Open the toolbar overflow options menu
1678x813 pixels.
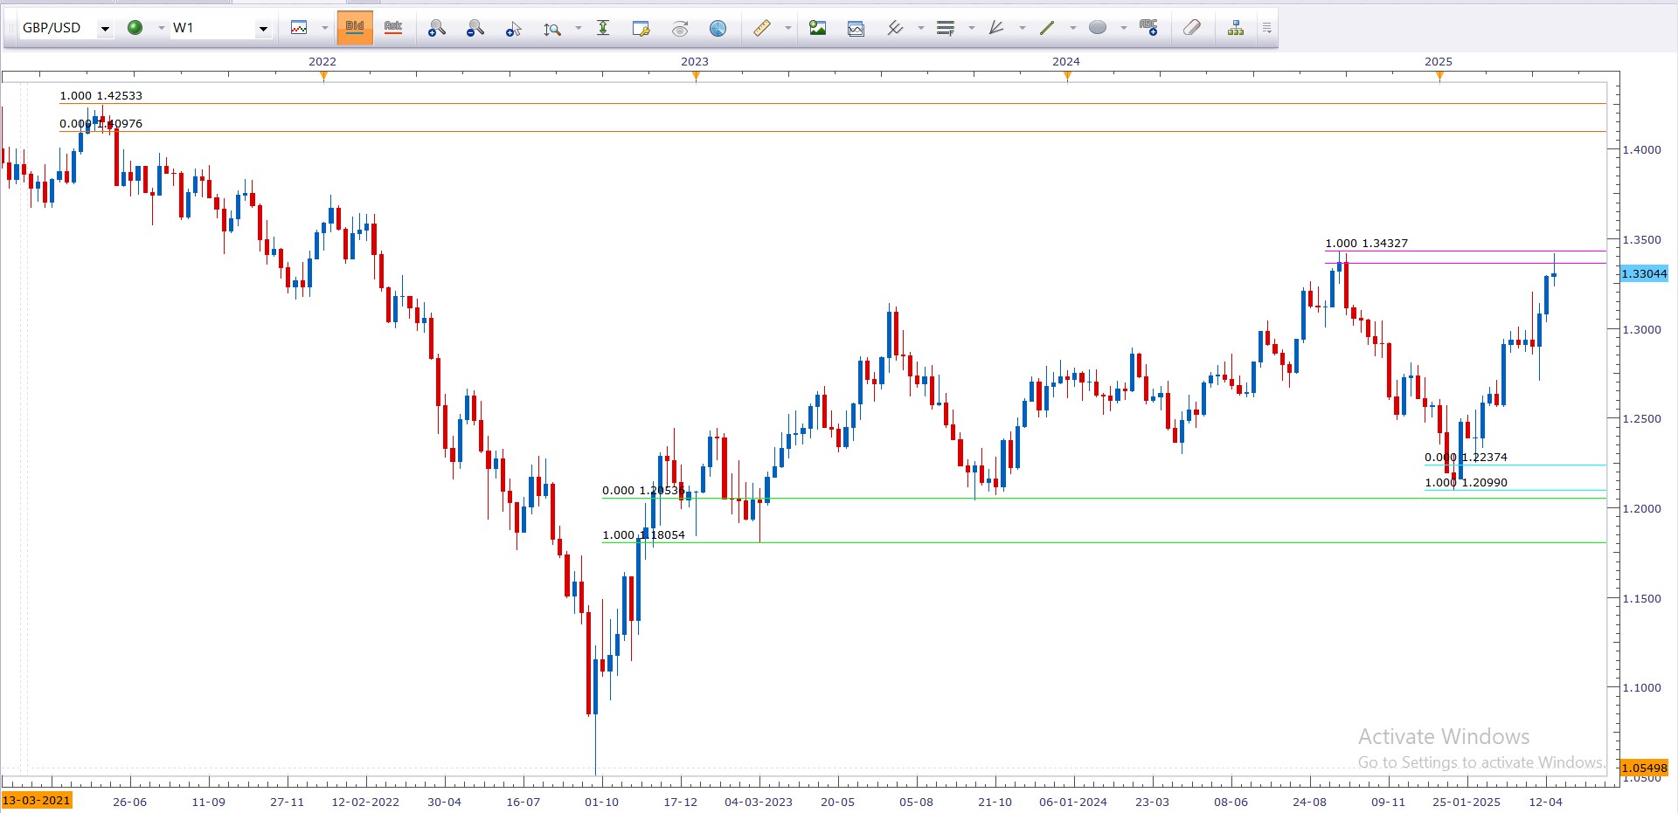(1266, 29)
